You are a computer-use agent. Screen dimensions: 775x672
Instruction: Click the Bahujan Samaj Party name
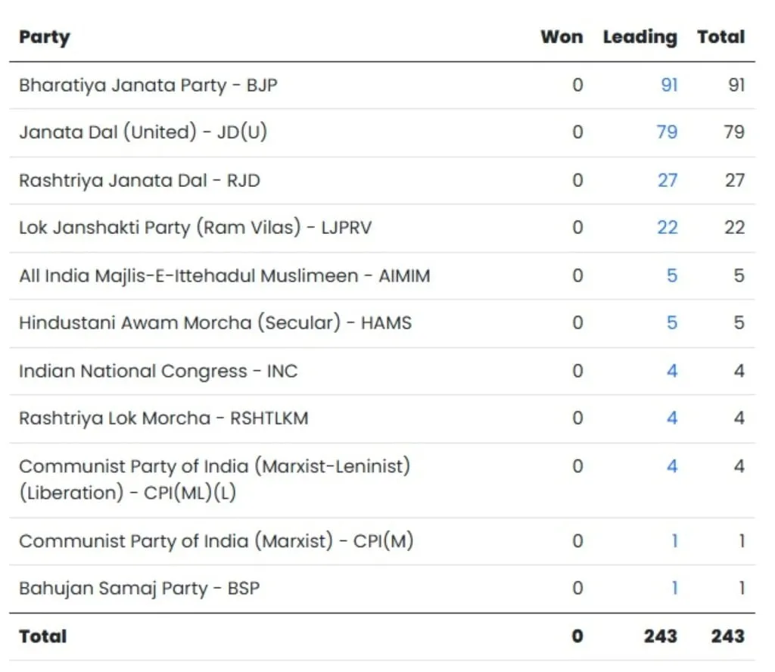pyautogui.click(x=139, y=588)
